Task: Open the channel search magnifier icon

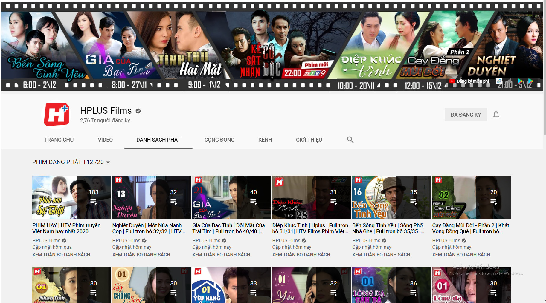Action: coord(350,140)
